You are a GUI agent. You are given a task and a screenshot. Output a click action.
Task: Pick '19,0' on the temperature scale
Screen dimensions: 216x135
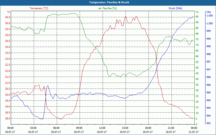coord(8,106)
